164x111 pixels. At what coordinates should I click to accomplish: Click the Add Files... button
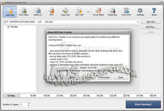click(x=151, y=27)
